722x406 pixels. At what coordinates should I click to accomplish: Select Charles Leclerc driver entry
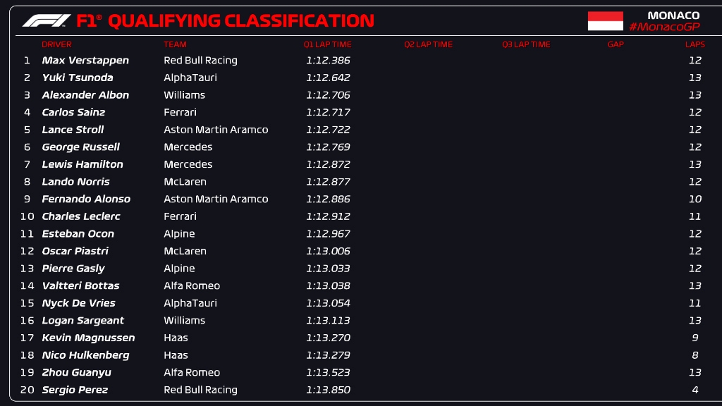(x=81, y=216)
